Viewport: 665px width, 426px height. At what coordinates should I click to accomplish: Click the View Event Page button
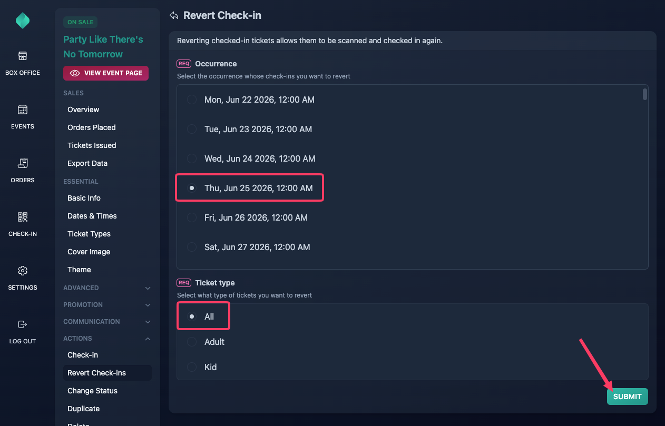click(106, 73)
